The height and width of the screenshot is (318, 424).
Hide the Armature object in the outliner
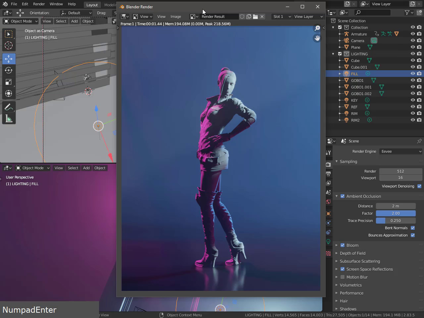413,34
